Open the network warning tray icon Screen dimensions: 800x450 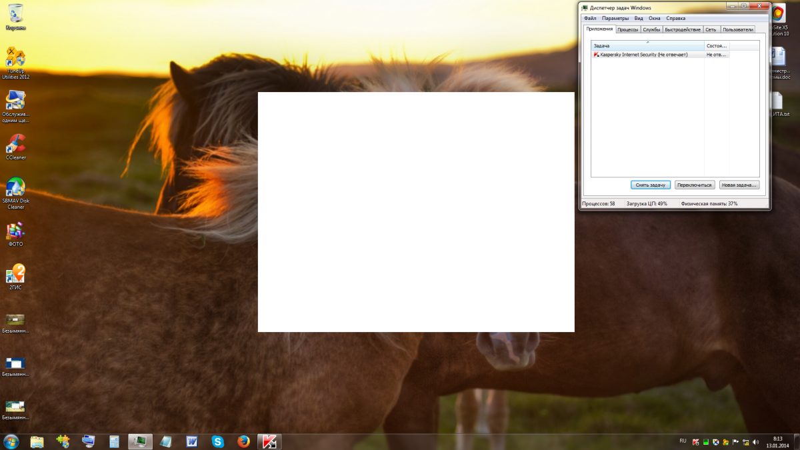click(x=746, y=441)
